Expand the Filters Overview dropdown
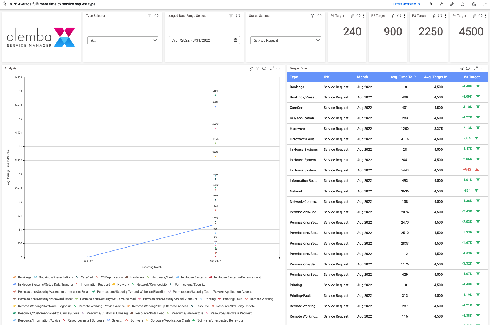 [x=407, y=4]
